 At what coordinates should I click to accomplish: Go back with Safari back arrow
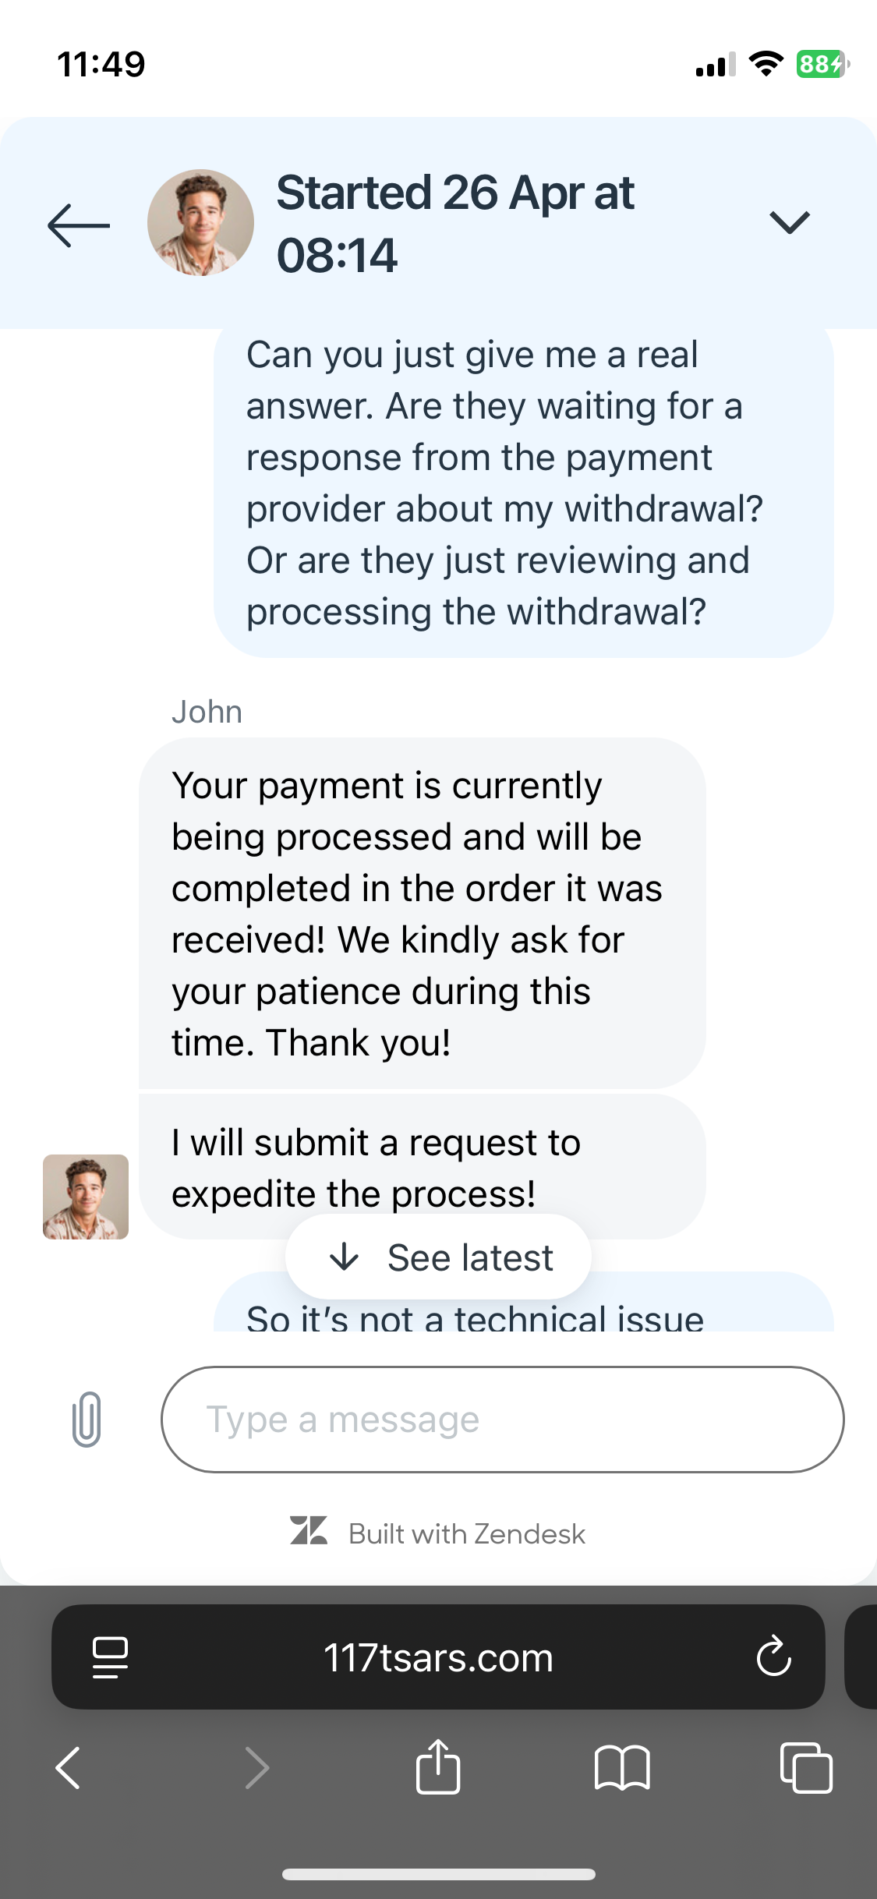click(x=69, y=1767)
